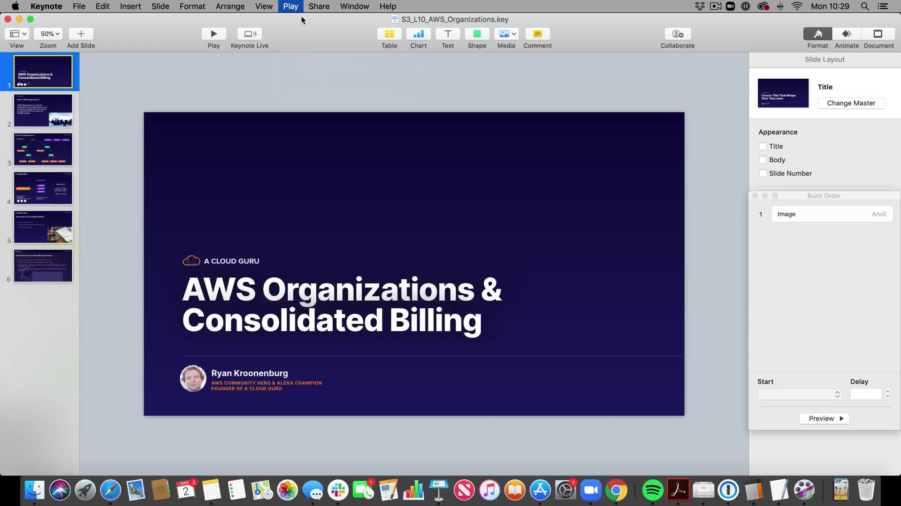Image resolution: width=901 pixels, height=506 pixels.
Task: Click the Collaborate toolbar icon
Action: pyautogui.click(x=677, y=34)
